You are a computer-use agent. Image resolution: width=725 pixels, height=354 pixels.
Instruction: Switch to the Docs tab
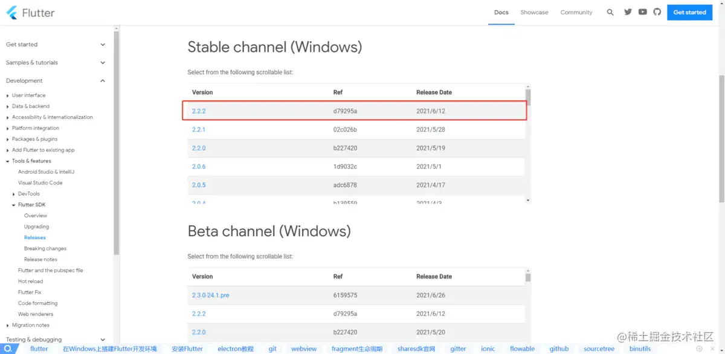[x=501, y=12]
